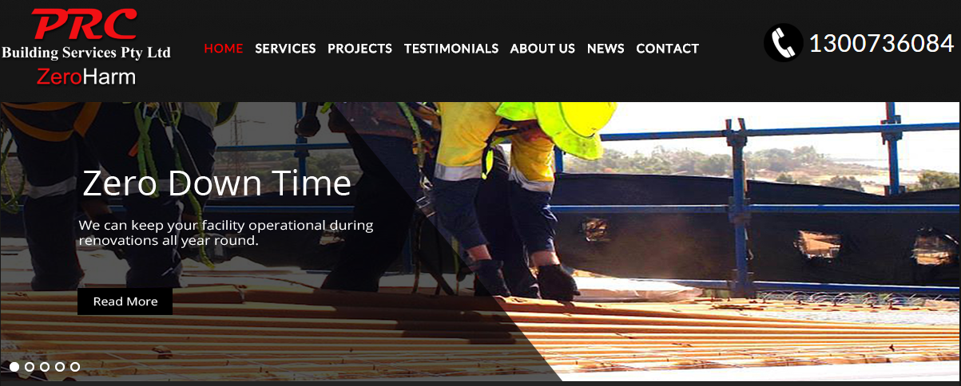Screen dimensions: 961x386
Task: Select the fourth slider dot
Action: tap(60, 367)
